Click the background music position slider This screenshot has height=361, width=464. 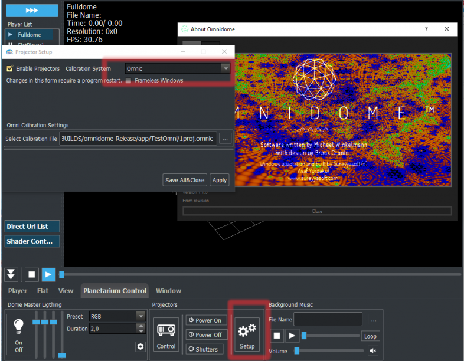330,336
